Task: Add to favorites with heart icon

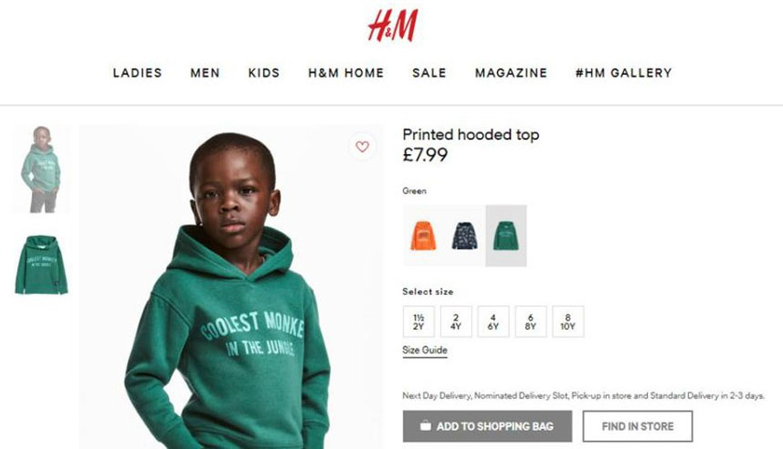Action: [362, 146]
